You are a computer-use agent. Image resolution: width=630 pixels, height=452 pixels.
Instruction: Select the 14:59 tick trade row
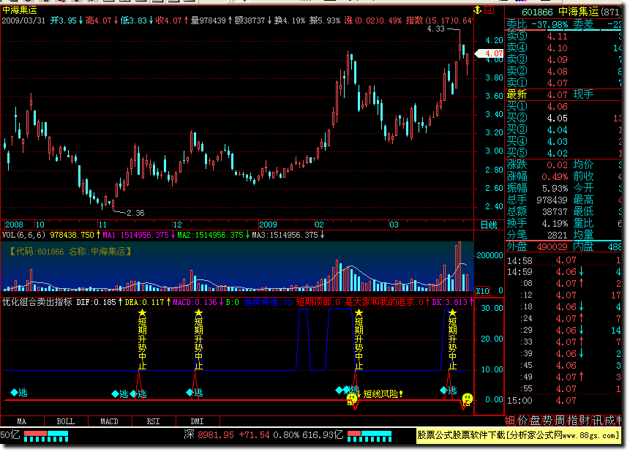point(563,272)
